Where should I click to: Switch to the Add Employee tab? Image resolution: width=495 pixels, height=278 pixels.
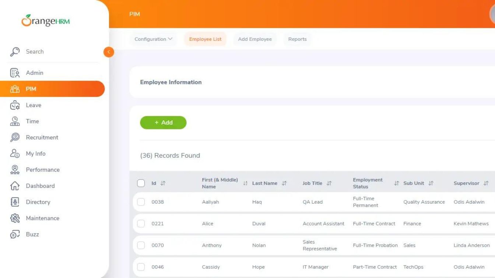(x=254, y=39)
